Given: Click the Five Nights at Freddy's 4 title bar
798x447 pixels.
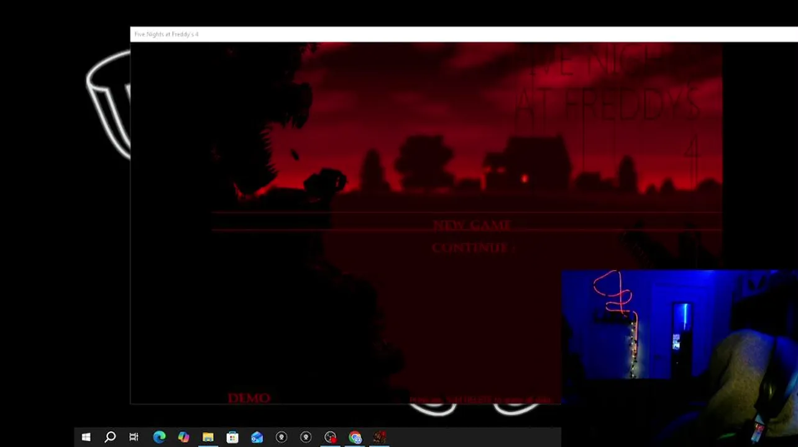Looking at the screenshot, I should [464, 34].
